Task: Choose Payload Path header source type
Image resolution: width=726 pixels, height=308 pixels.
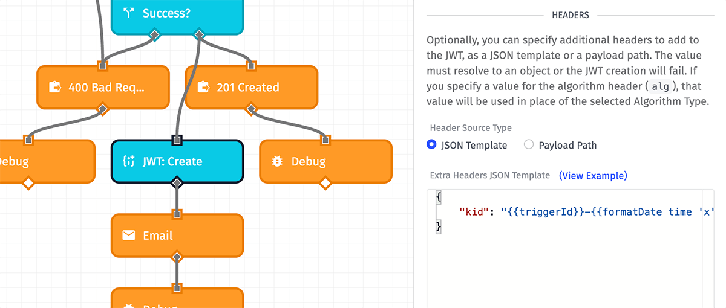Action: click(x=529, y=145)
